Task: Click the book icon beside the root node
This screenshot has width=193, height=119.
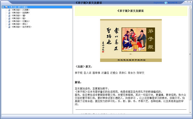Action: coord(6,7)
